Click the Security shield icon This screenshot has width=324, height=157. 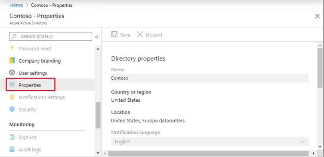[12, 109]
